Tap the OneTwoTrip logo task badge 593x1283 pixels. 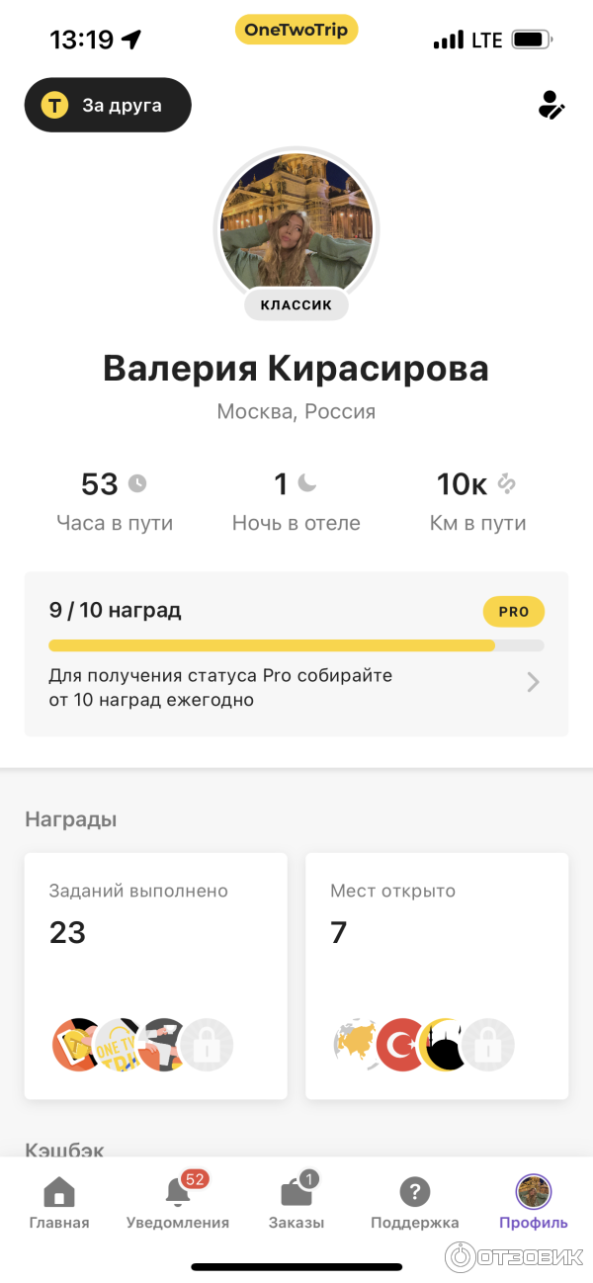pos(121,1045)
